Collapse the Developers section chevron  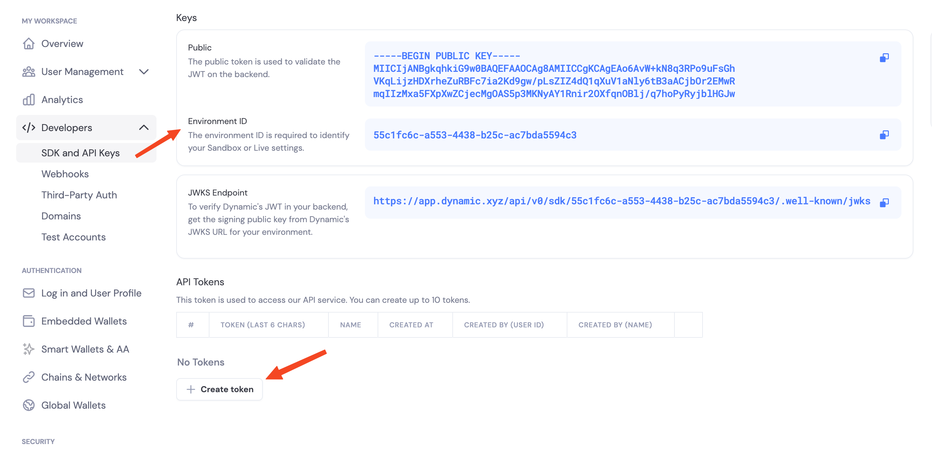144,128
